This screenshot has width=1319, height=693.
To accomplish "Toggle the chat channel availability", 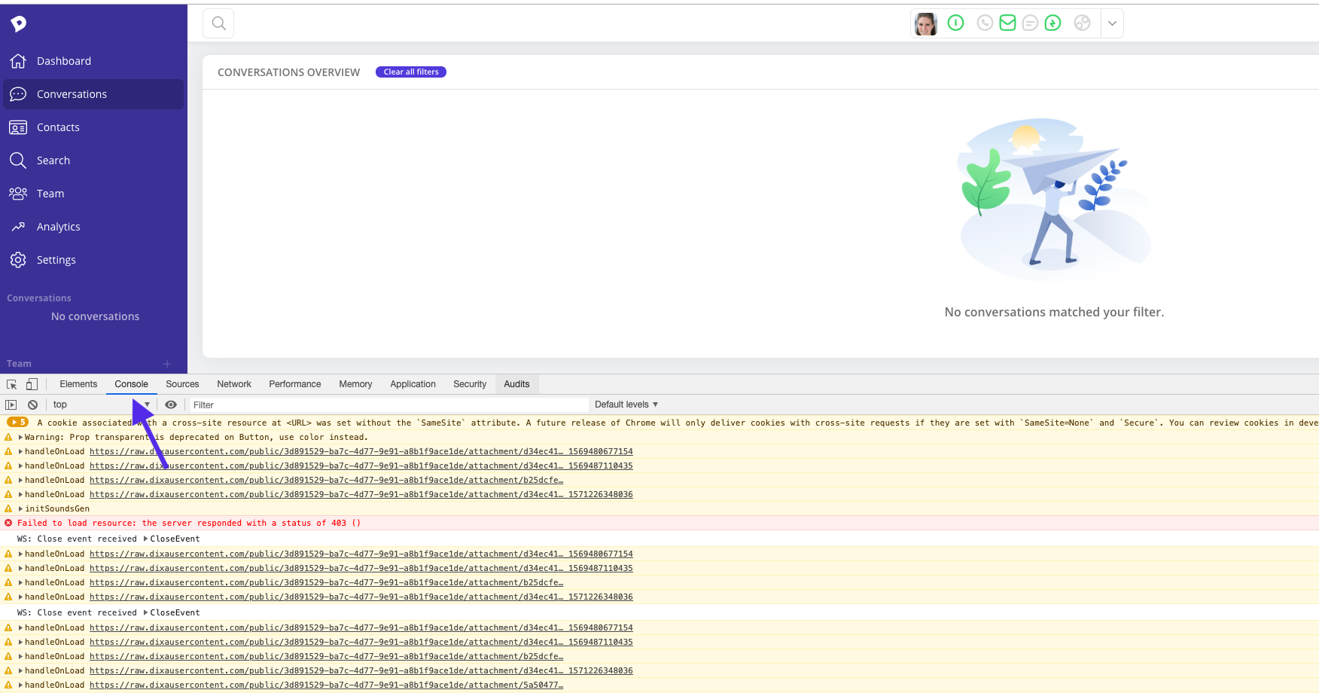I will tap(1030, 23).
